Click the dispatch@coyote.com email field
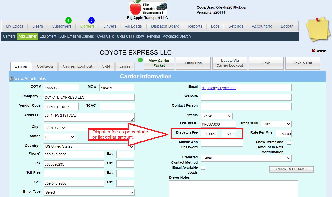This screenshot has width=332, height=197. pos(246,88)
